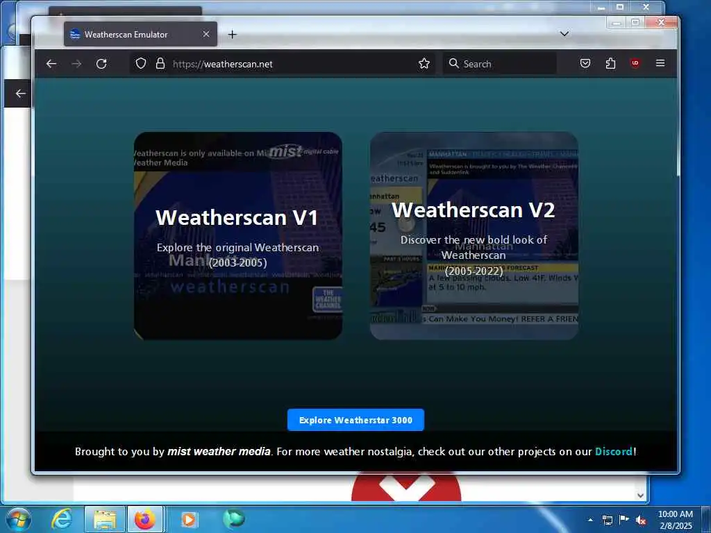Viewport: 711px width, 533px height.
Task: Open the Pocket save icon
Action: 585,63
